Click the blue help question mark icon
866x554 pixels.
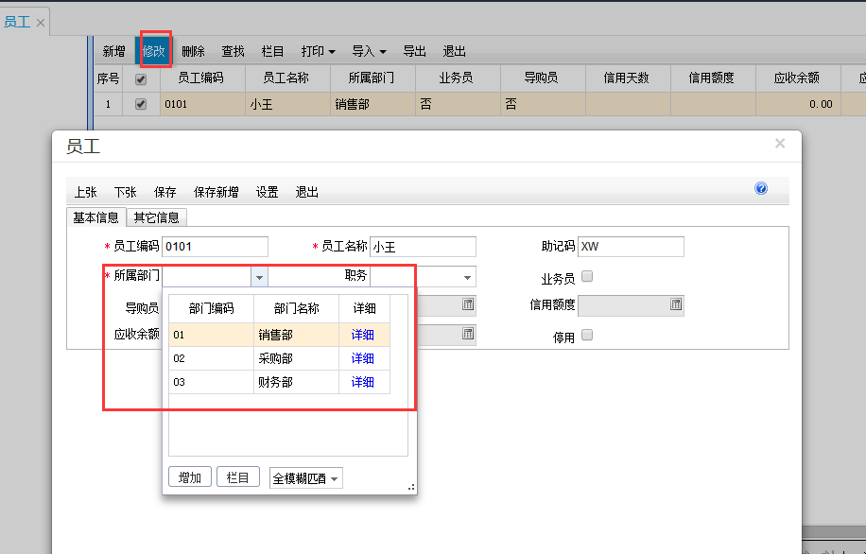pos(761,188)
